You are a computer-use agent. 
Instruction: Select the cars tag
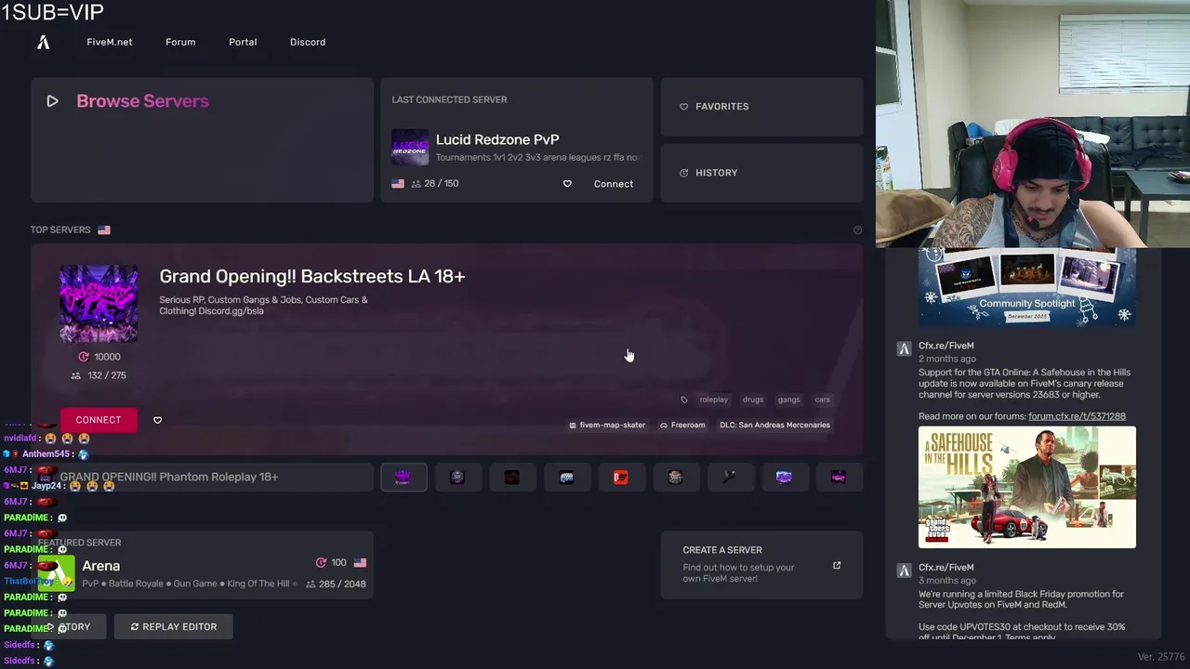tap(823, 400)
